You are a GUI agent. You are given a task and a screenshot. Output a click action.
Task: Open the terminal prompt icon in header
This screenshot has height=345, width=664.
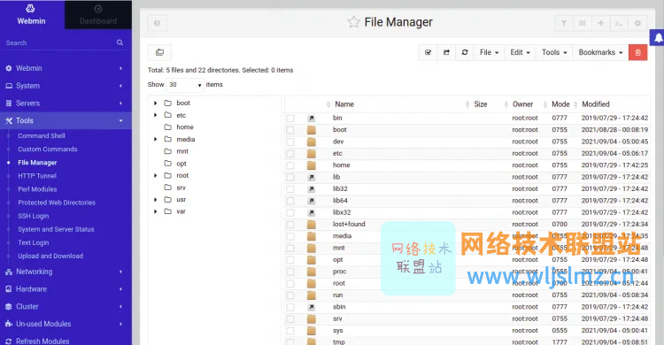pos(619,23)
